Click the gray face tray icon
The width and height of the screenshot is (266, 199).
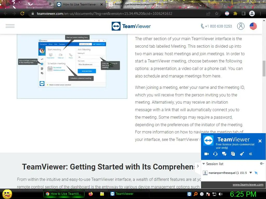tap(202, 194)
